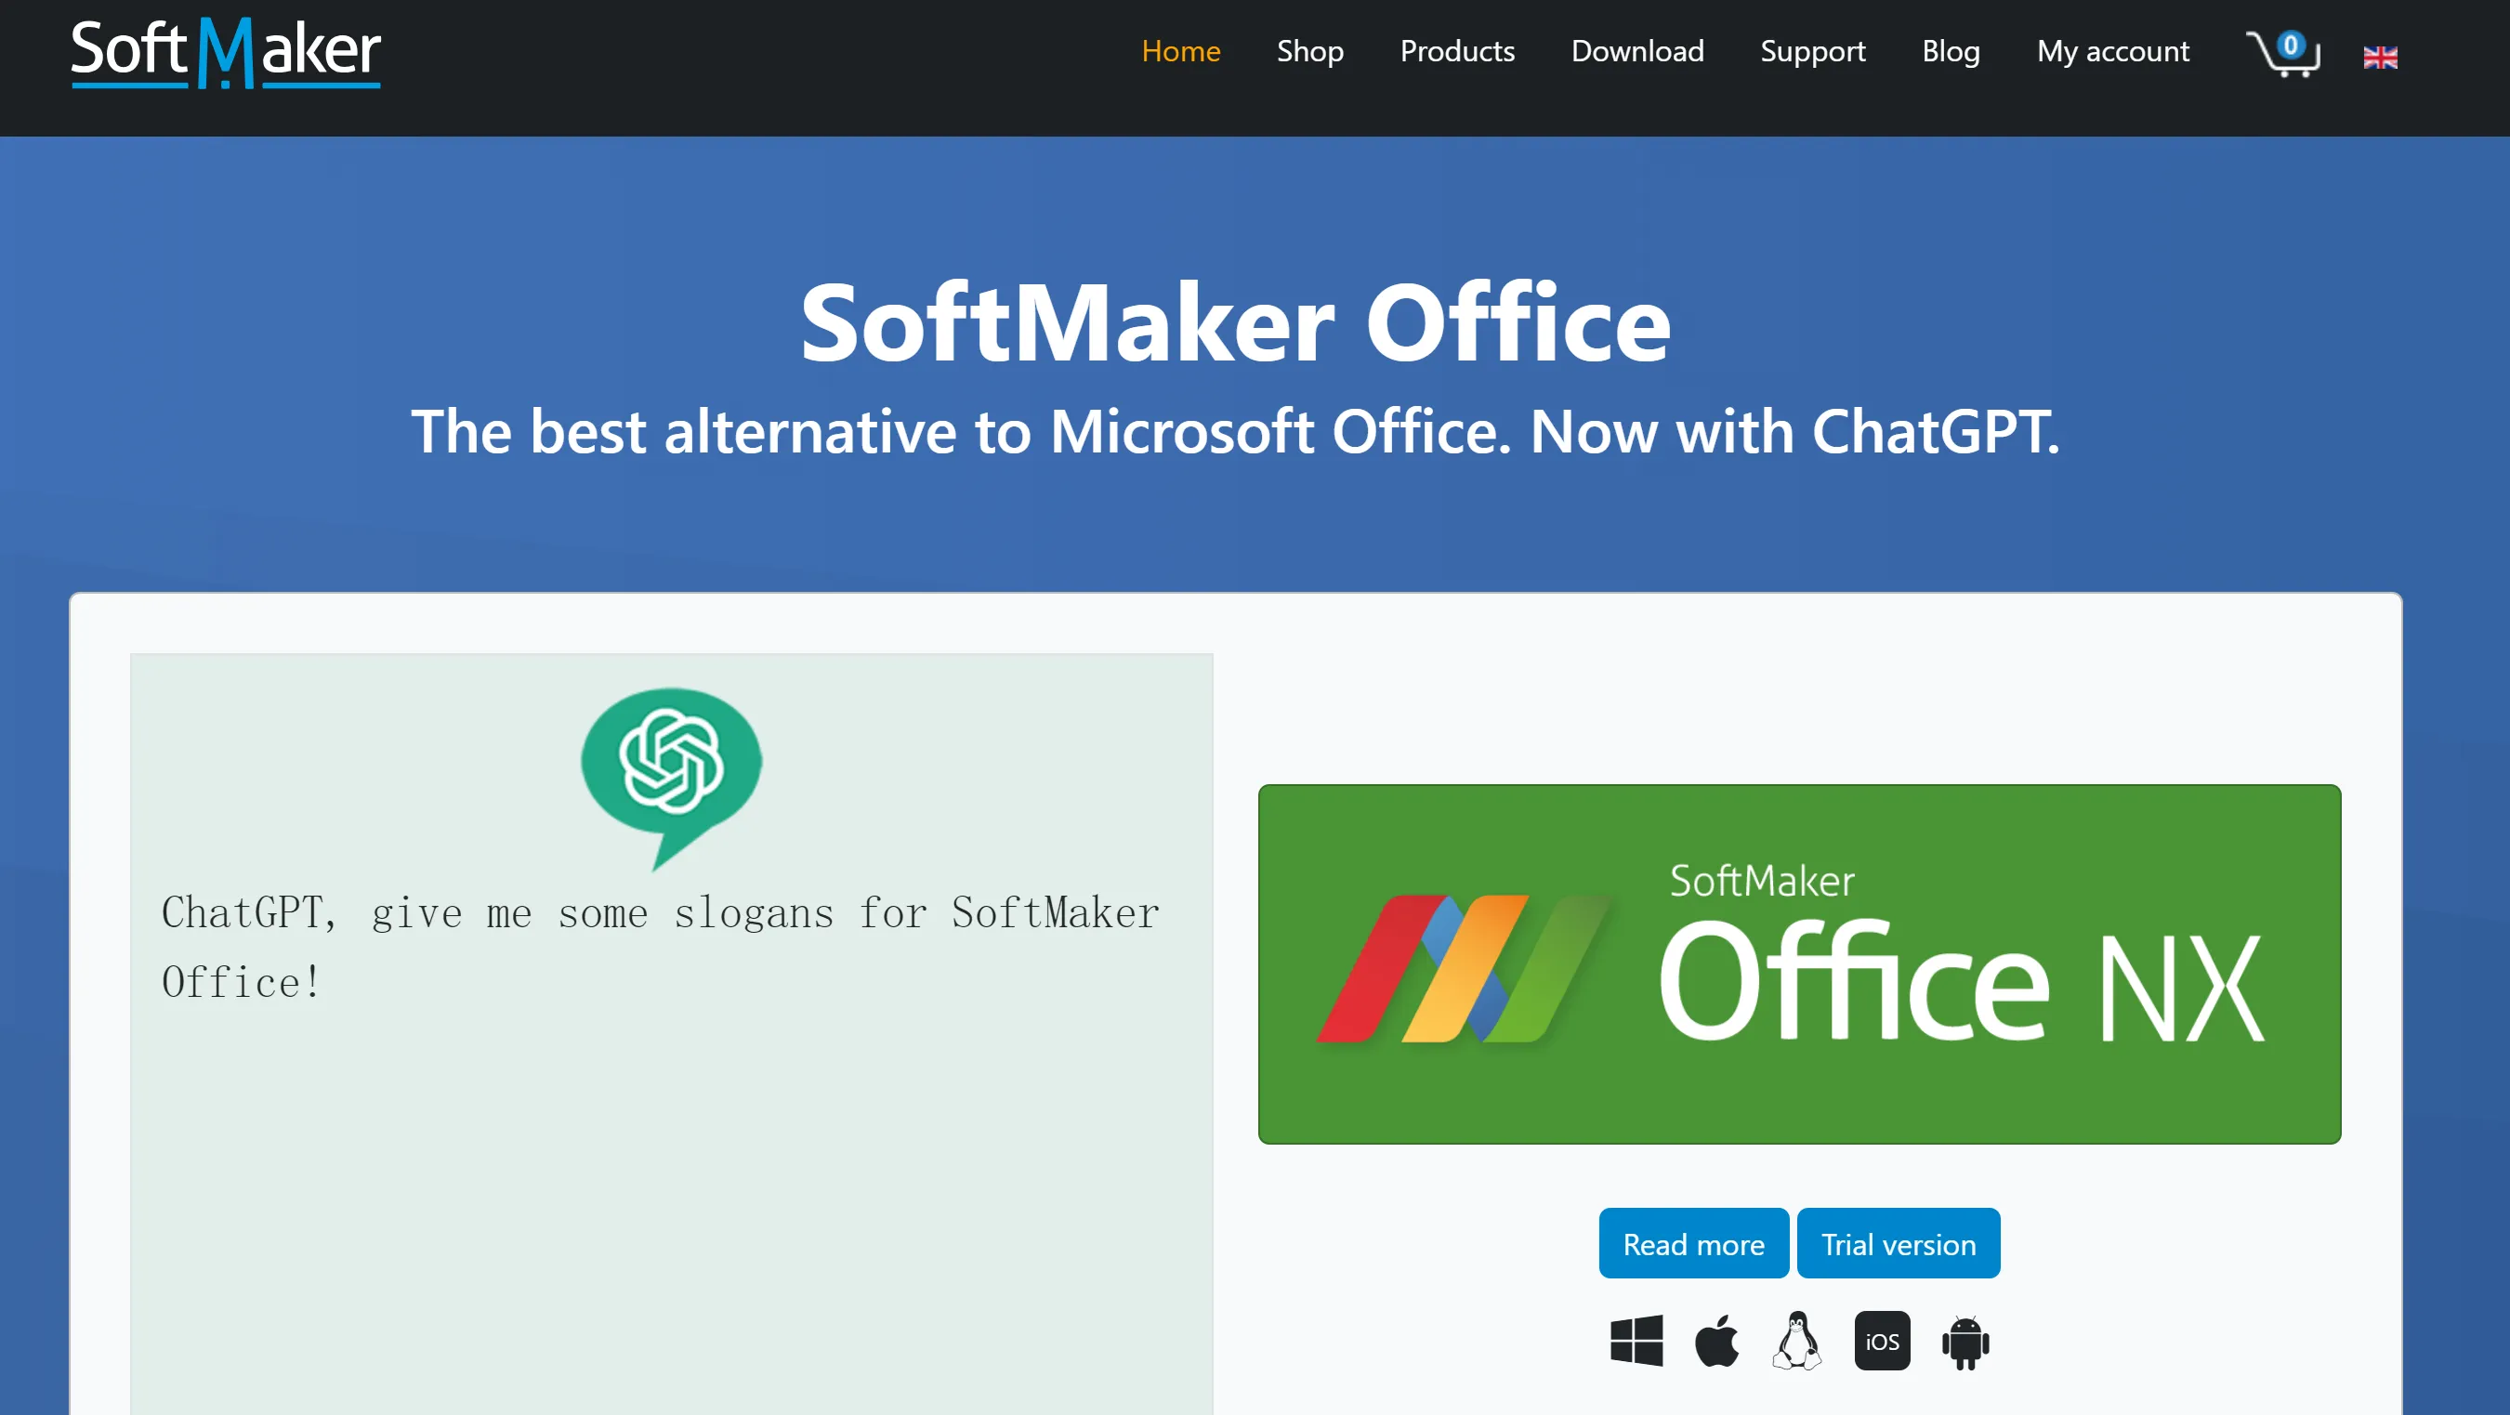Go to the Home menu item
This screenshot has height=1415, width=2510.
(1180, 51)
